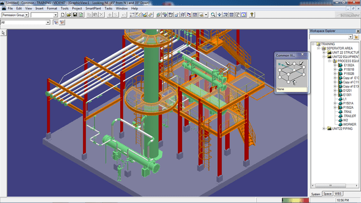Viewport: 361px width, 203px height.
Task: Click the Undo arrow icon
Action: pyautogui.click(x=124, y=15)
